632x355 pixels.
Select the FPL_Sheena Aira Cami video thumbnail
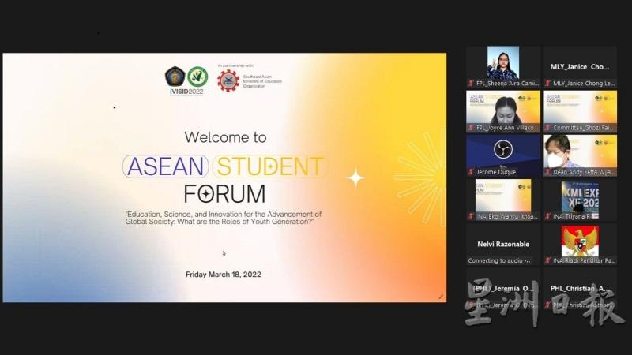503,66
